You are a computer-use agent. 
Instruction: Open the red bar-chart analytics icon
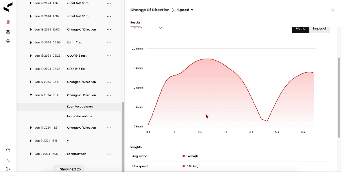[8, 22]
